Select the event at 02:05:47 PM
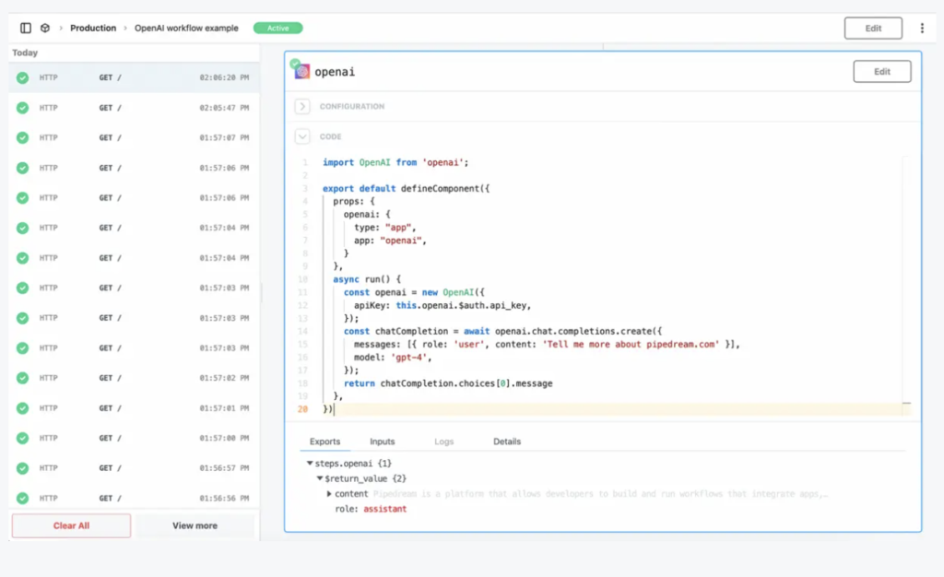 pos(135,108)
